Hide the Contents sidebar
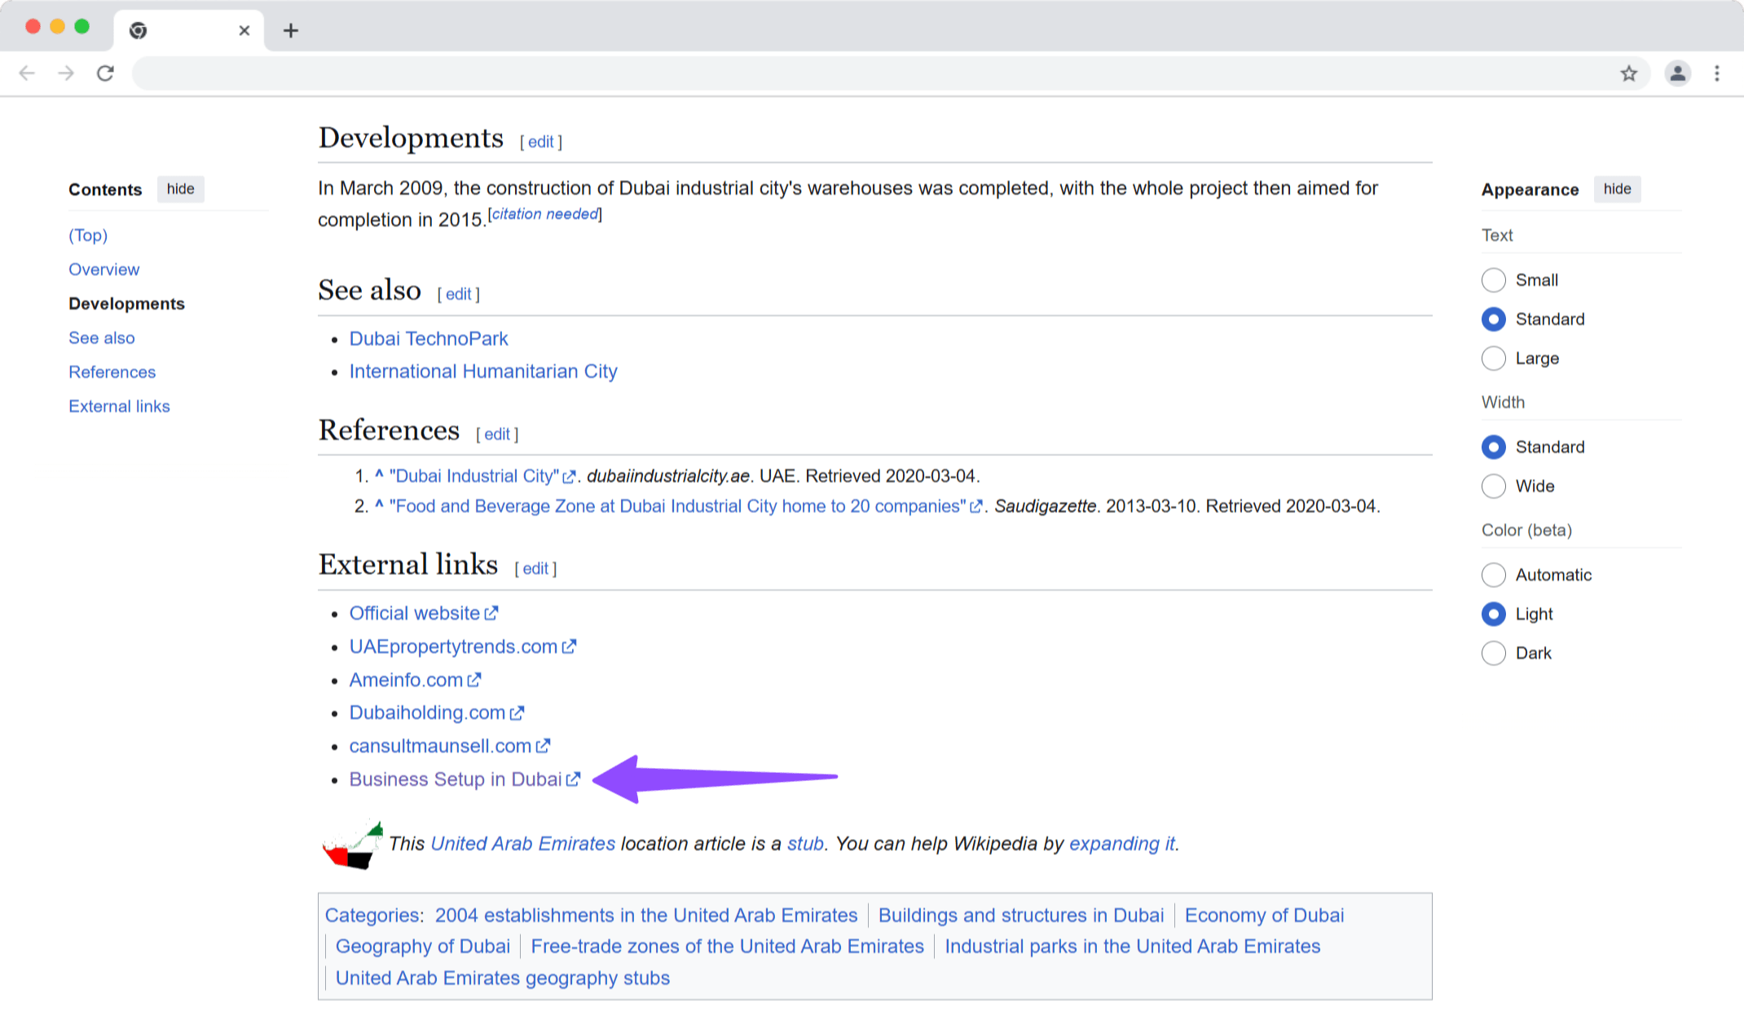The height and width of the screenshot is (1027, 1744). click(x=180, y=189)
